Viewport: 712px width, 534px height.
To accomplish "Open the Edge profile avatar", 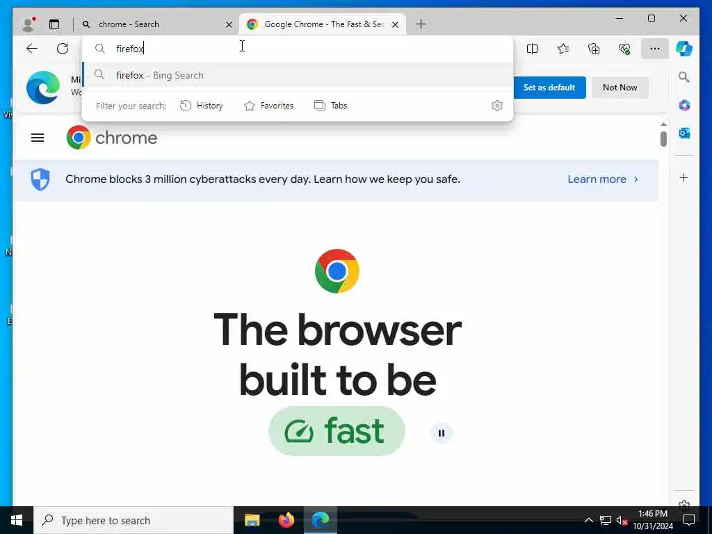I will [29, 24].
